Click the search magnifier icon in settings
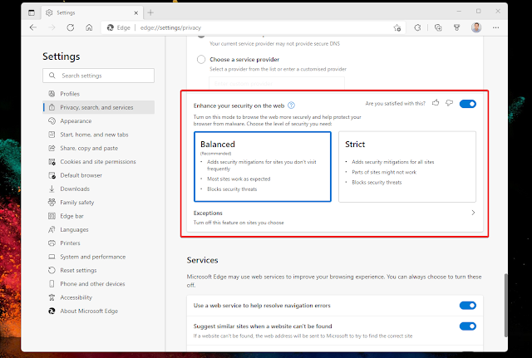Screen dimensions: 532x358 pyautogui.click(x=52, y=76)
